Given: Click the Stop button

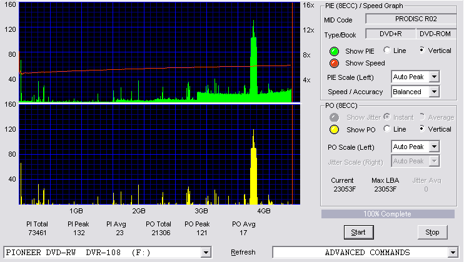Looking at the screenshot, I should [x=432, y=232].
